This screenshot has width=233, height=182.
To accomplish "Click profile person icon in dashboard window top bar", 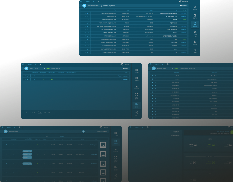I will pyautogui.click(x=143, y=127).
